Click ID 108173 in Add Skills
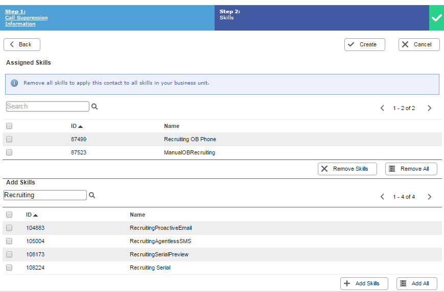Viewport: 444px width, 292px height. (35, 254)
